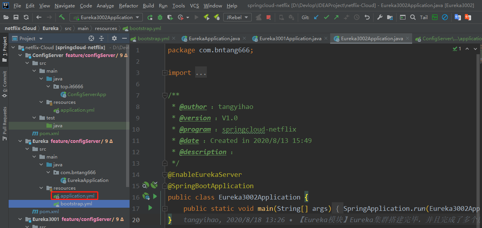
Task: Click the Eureka breadcrumb in navigation bar
Action: 50,28
